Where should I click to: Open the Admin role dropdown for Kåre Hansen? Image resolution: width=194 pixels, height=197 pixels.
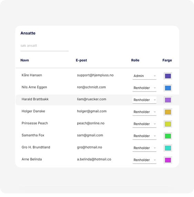(144, 76)
